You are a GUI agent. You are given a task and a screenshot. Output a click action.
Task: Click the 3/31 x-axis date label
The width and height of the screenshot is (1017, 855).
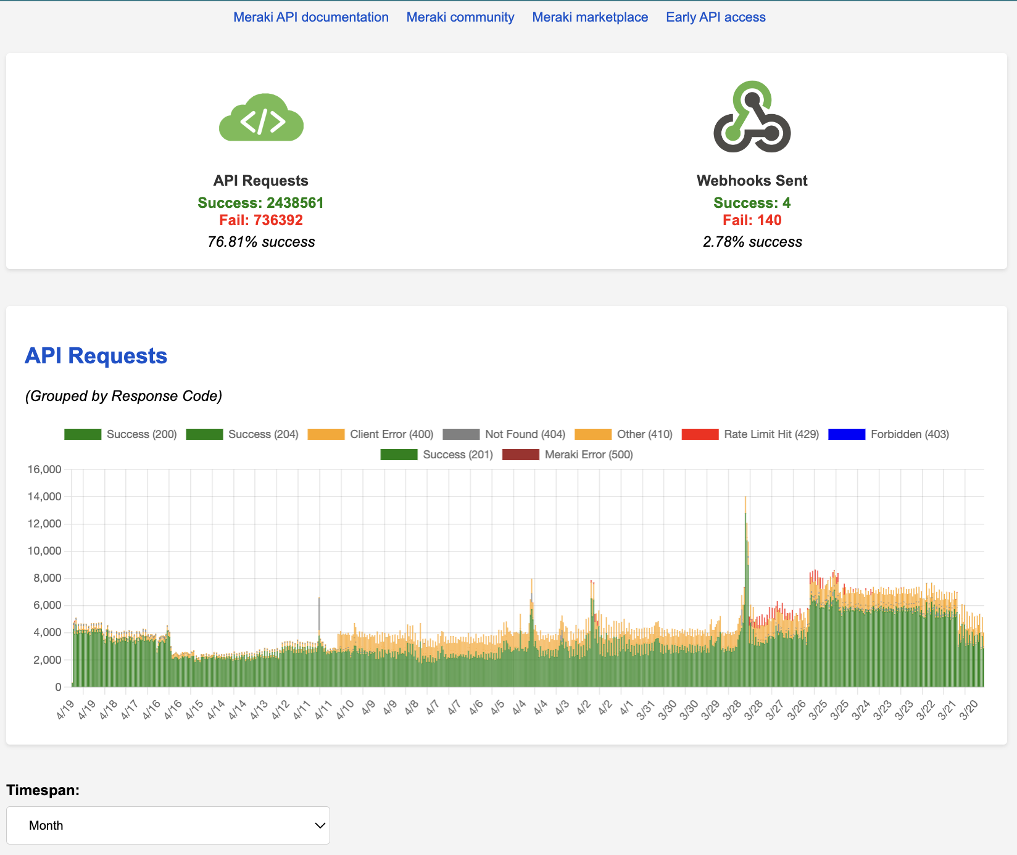point(645,710)
